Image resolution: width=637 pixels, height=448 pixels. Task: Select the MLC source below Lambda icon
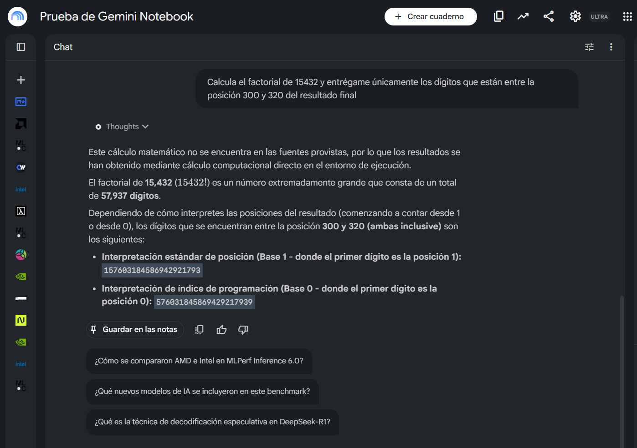click(21, 233)
